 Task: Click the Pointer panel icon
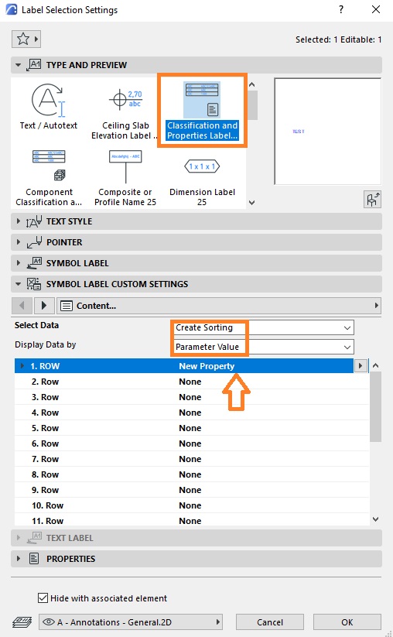click(x=34, y=242)
